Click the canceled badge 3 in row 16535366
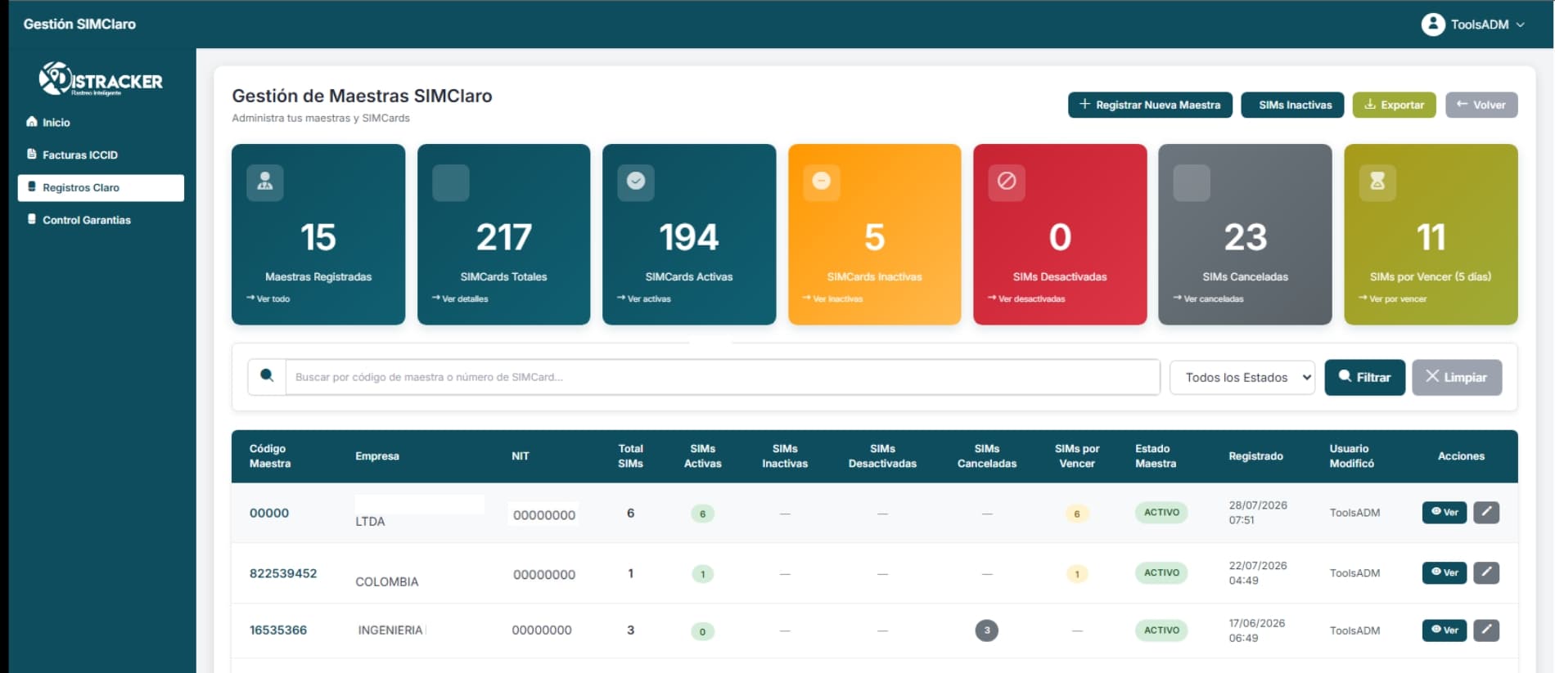This screenshot has width=1555, height=673. (987, 630)
